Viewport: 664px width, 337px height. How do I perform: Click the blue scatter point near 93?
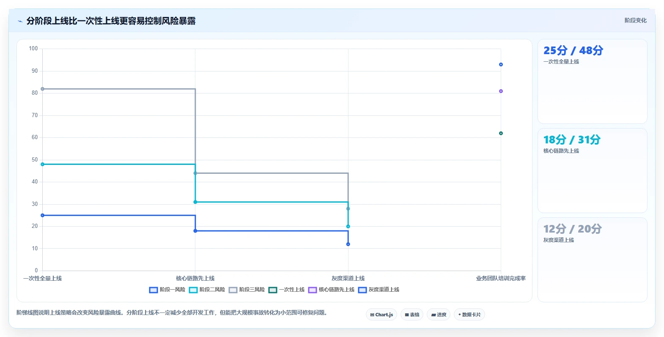click(501, 64)
